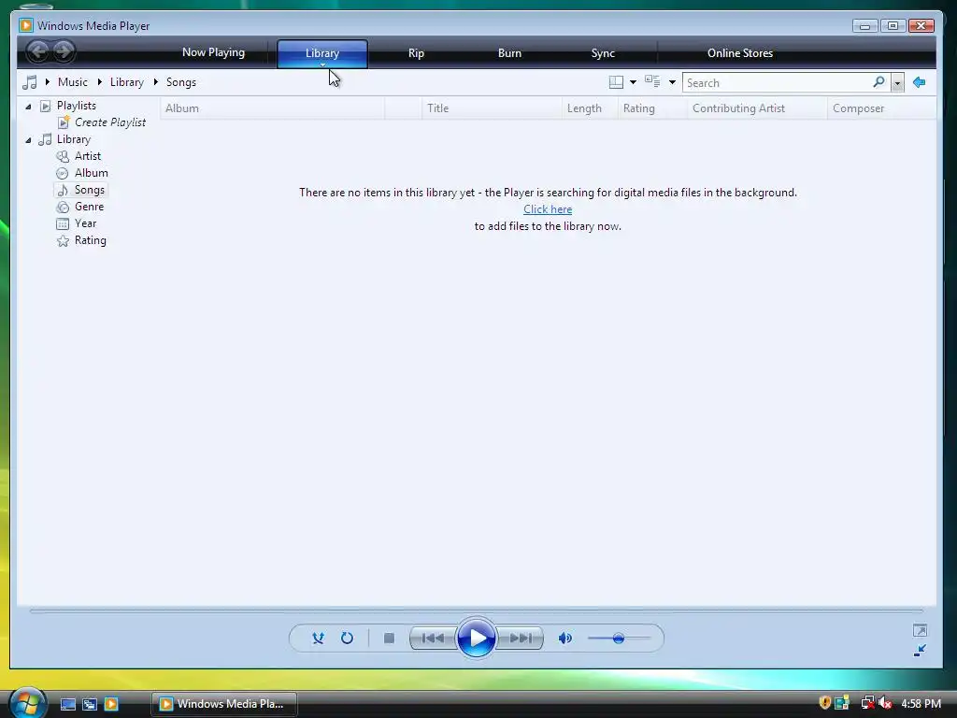
Task: Collapse the Library tree node
Action: coord(28,140)
